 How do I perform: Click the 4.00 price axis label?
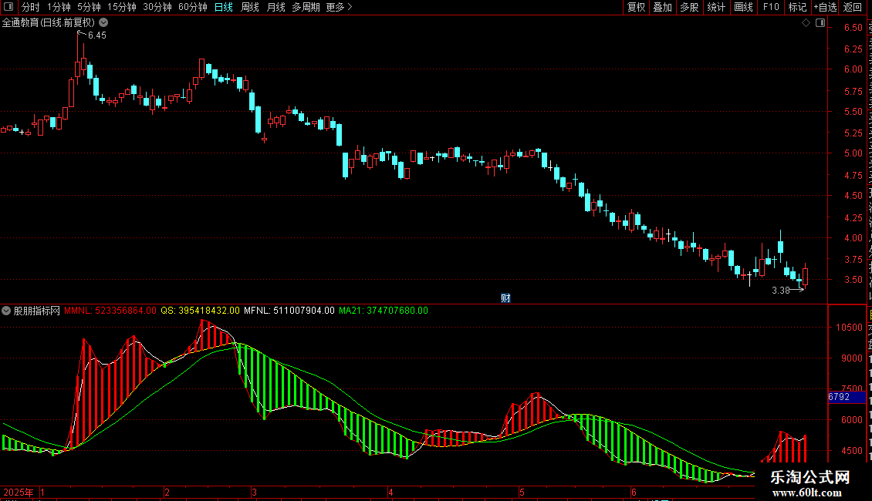tap(853, 237)
